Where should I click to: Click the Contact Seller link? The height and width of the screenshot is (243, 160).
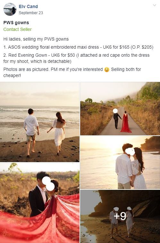pos(17,29)
